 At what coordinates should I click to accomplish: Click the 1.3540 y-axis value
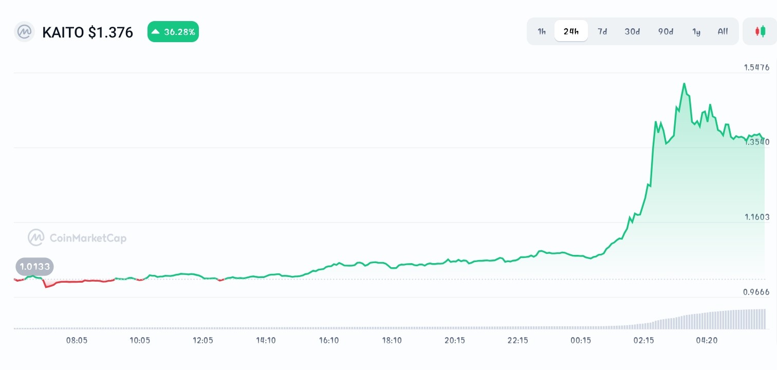(x=756, y=142)
